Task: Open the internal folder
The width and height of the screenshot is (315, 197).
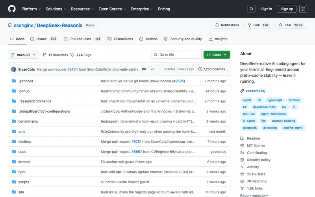Action: coord(24,162)
